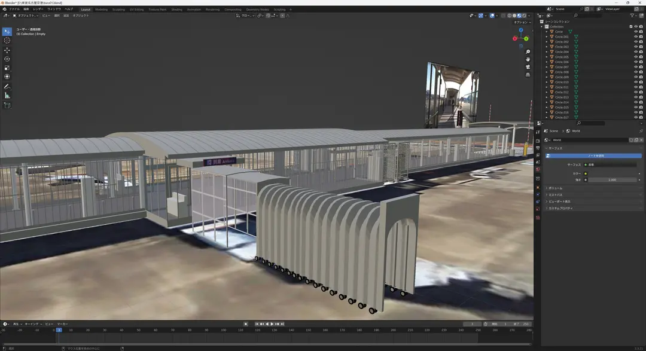The height and width of the screenshot is (351, 646).
Task: Switch orthographic/perspective grid icon
Action: [528, 75]
